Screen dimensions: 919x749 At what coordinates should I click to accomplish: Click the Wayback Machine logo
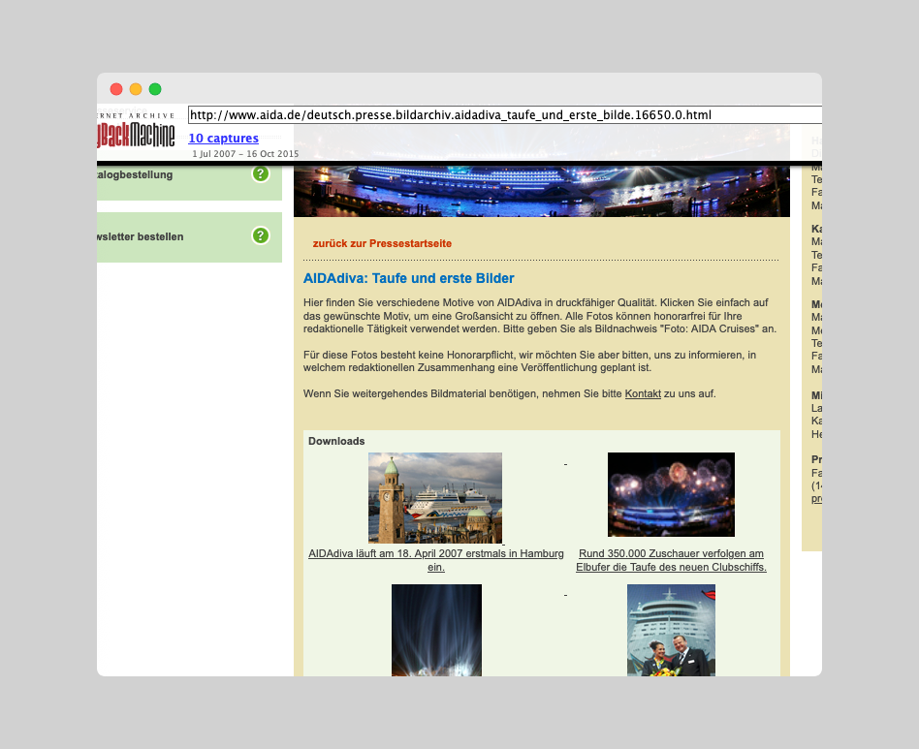pyautogui.click(x=136, y=131)
